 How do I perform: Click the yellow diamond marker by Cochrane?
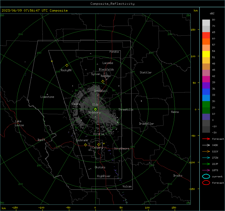click(85, 145)
